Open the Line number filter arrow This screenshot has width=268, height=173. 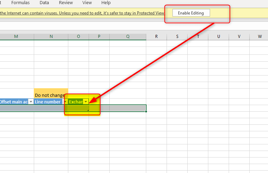tap(65, 102)
